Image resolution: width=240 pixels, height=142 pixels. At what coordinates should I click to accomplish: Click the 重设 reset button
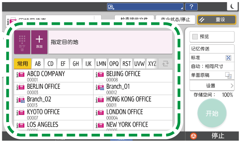[x=217, y=20]
